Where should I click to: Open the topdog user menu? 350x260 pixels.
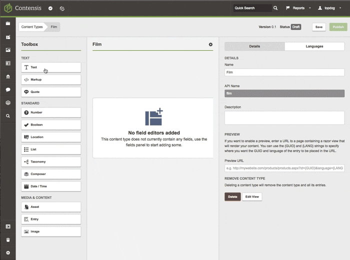pos(329,8)
